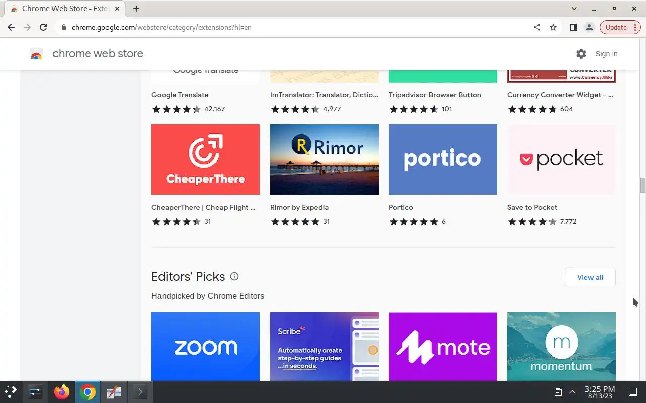The height and width of the screenshot is (403, 646).
Task: Open the CheaperThere extension thumbnail
Action: coord(205,160)
